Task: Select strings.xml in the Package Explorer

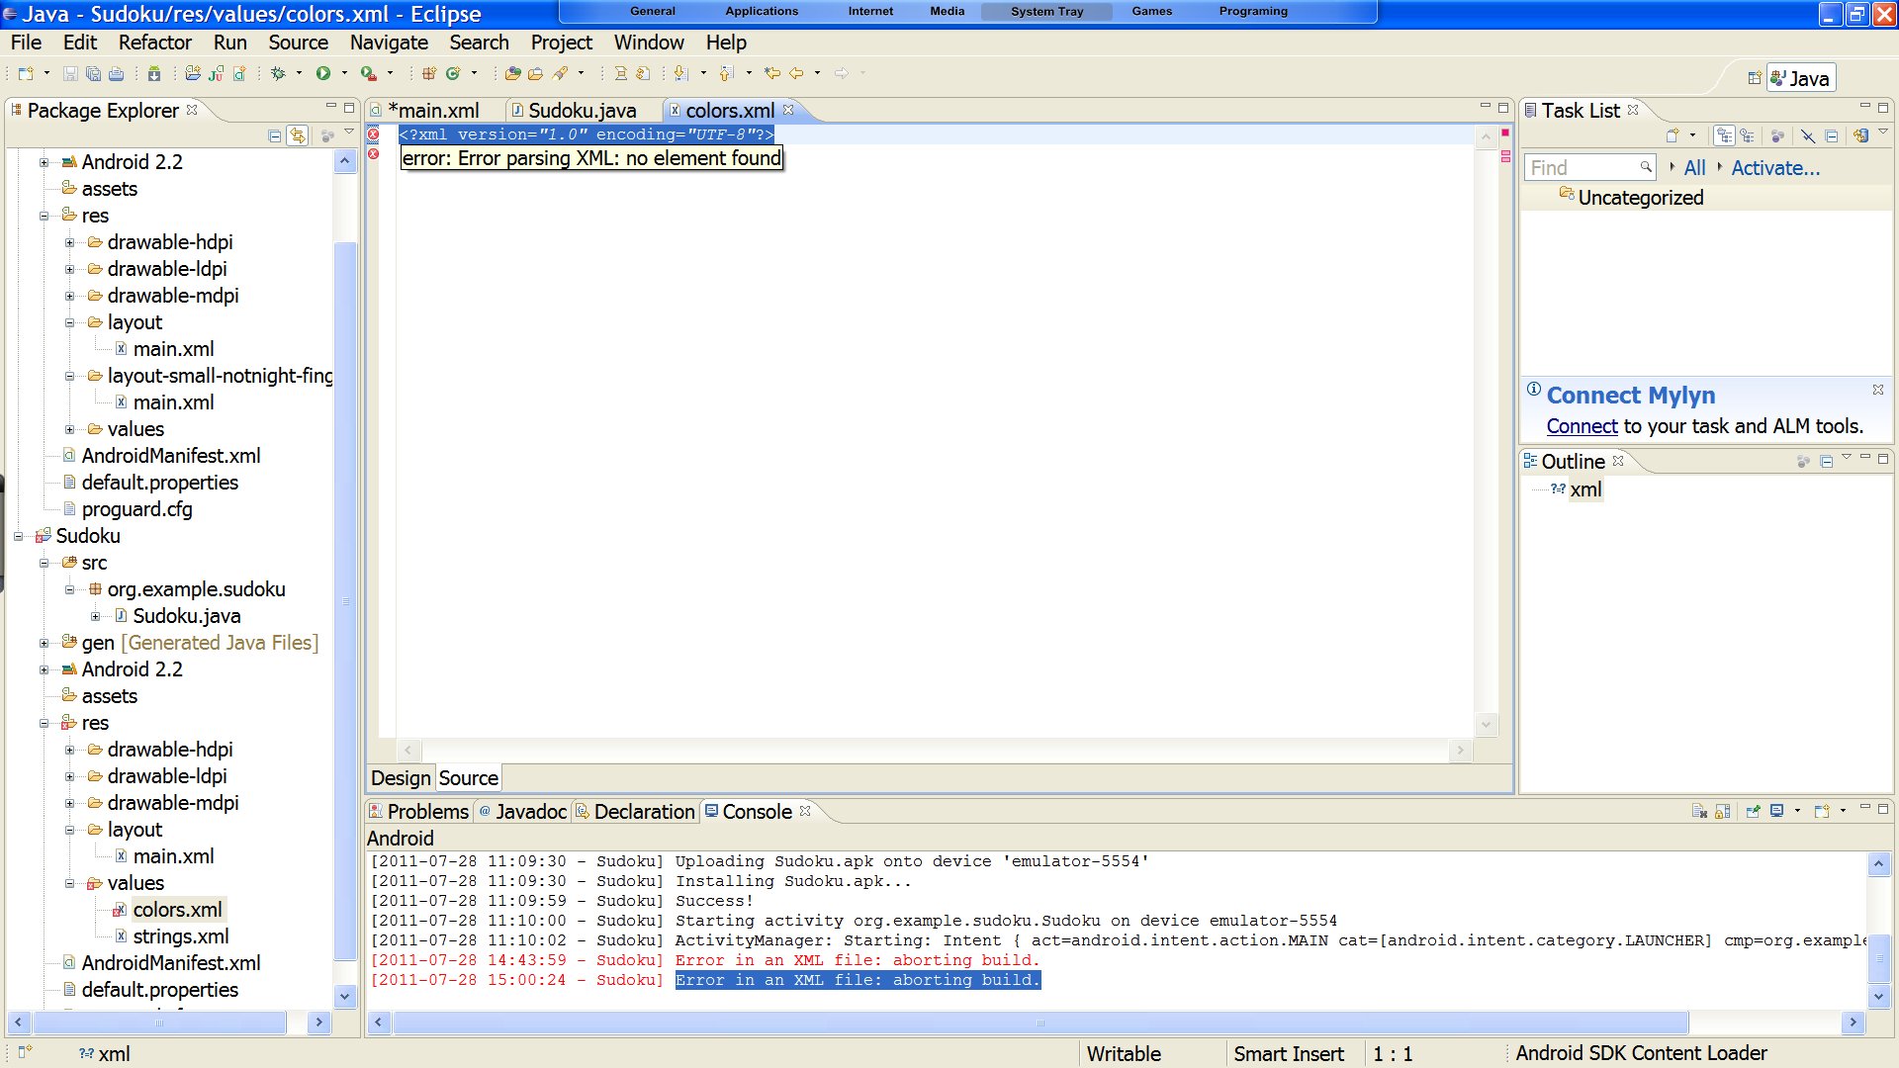Action: pyautogui.click(x=180, y=936)
